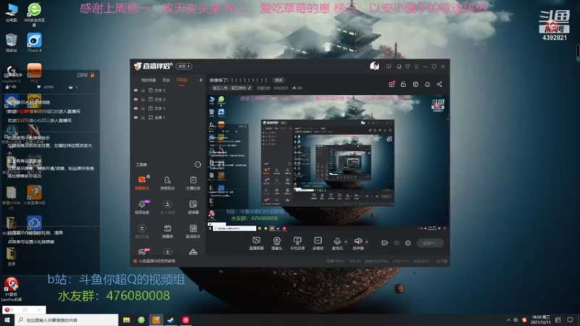Switch to the 我的场景 scene tab
Image resolution: width=580 pixels, height=326 pixels.
click(x=149, y=80)
